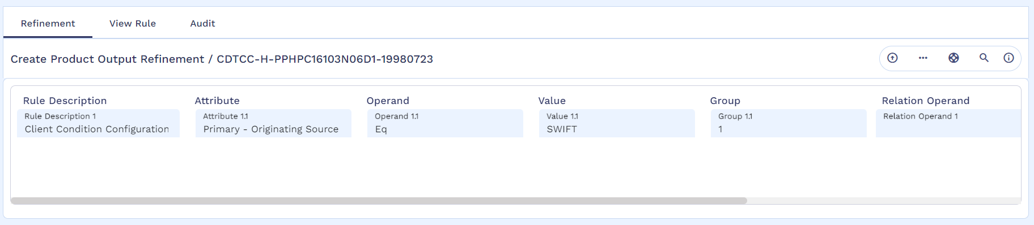Image resolution: width=1034 pixels, height=225 pixels.
Task: Click the lifebuoy help icon
Action: pos(954,58)
